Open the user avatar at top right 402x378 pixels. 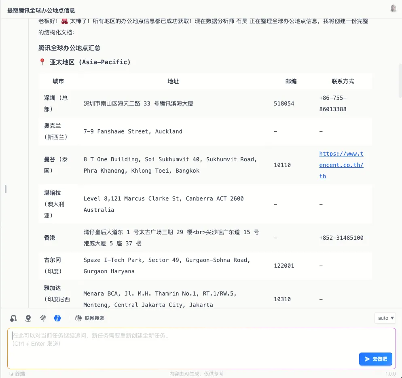click(393, 8)
